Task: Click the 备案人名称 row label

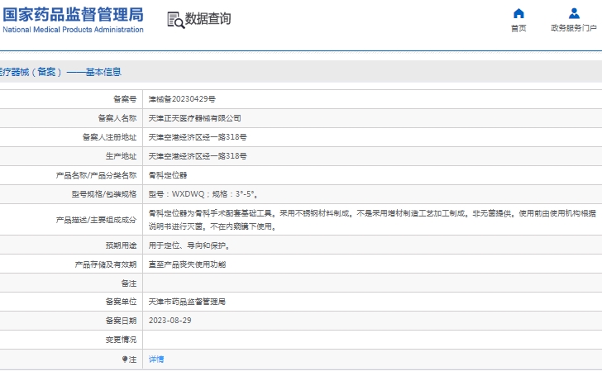Action: 117,118
